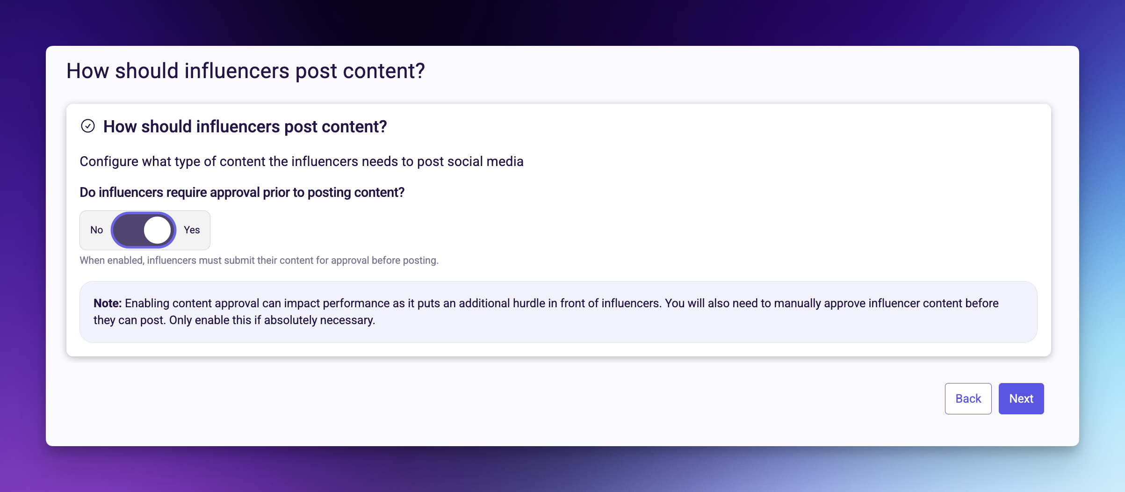
Task: Select the 'Yes' label in the switch group
Action: click(x=192, y=230)
